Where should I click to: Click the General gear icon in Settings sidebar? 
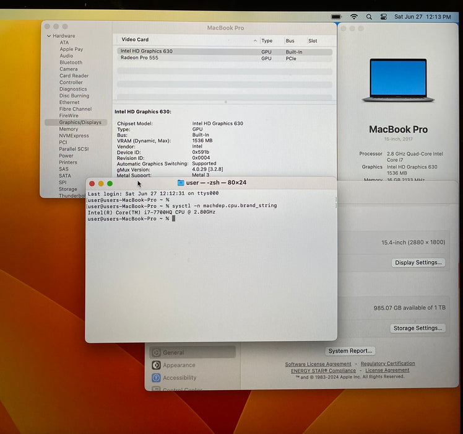pyautogui.click(x=156, y=352)
